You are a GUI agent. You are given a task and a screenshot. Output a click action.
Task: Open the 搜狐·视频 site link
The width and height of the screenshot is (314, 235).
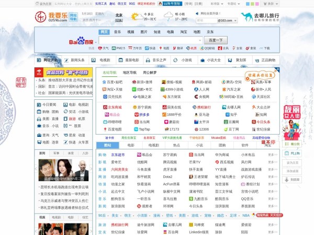172,82
